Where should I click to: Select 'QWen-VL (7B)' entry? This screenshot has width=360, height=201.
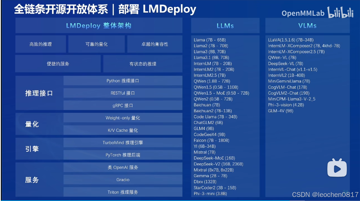[282, 58]
